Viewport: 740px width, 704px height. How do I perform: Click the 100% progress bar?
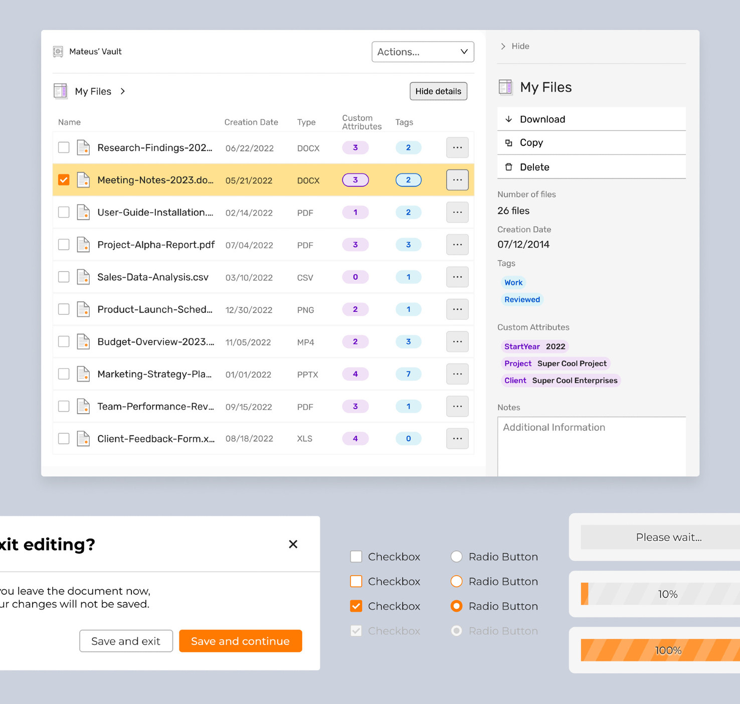(x=660, y=650)
